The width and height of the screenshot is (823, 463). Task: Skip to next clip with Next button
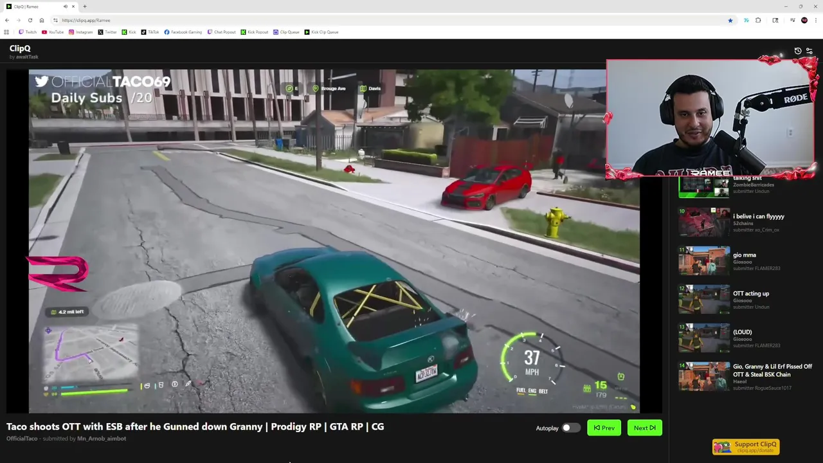[644, 428]
